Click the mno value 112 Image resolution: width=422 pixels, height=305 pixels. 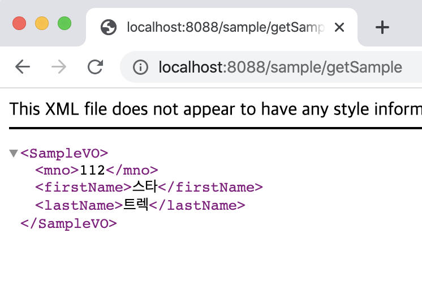point(92,170)
